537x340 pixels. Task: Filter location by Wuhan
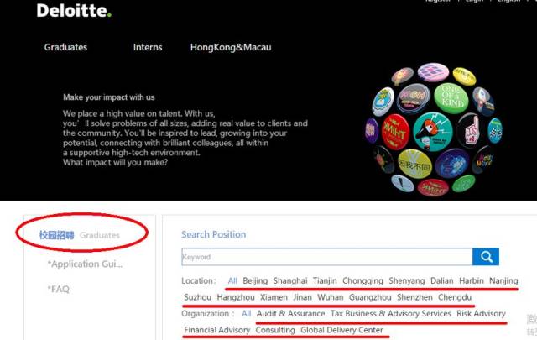click(331, 297)
